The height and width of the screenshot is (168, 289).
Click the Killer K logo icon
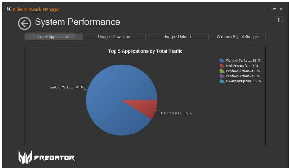(9, 9)
